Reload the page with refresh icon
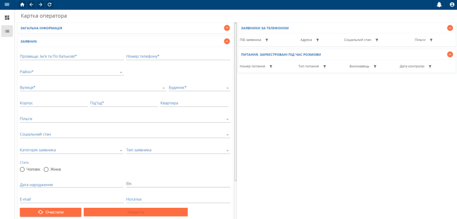This screenshot has width=457, height=219. [x=50, y=5]
